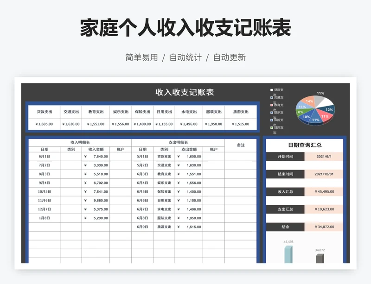The width and height of the screenshot is (371, 284).
Task: Select the 12% dark blue pie slice
Action: point(328,110)
